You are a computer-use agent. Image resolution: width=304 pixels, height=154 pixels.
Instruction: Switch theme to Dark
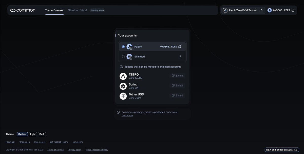(x=42, y=134)
